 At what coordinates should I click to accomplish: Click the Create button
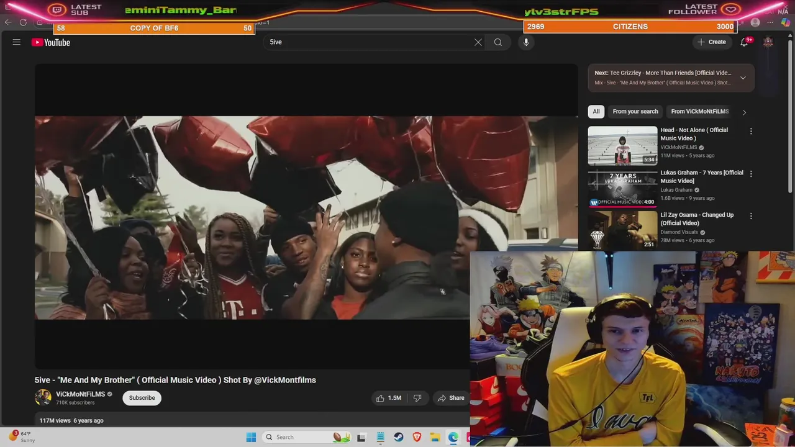click(712, 42)
